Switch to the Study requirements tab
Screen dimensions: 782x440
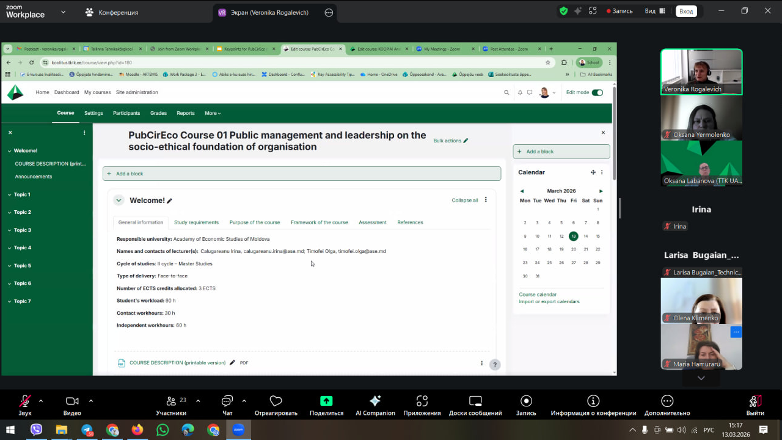point(196,222)
